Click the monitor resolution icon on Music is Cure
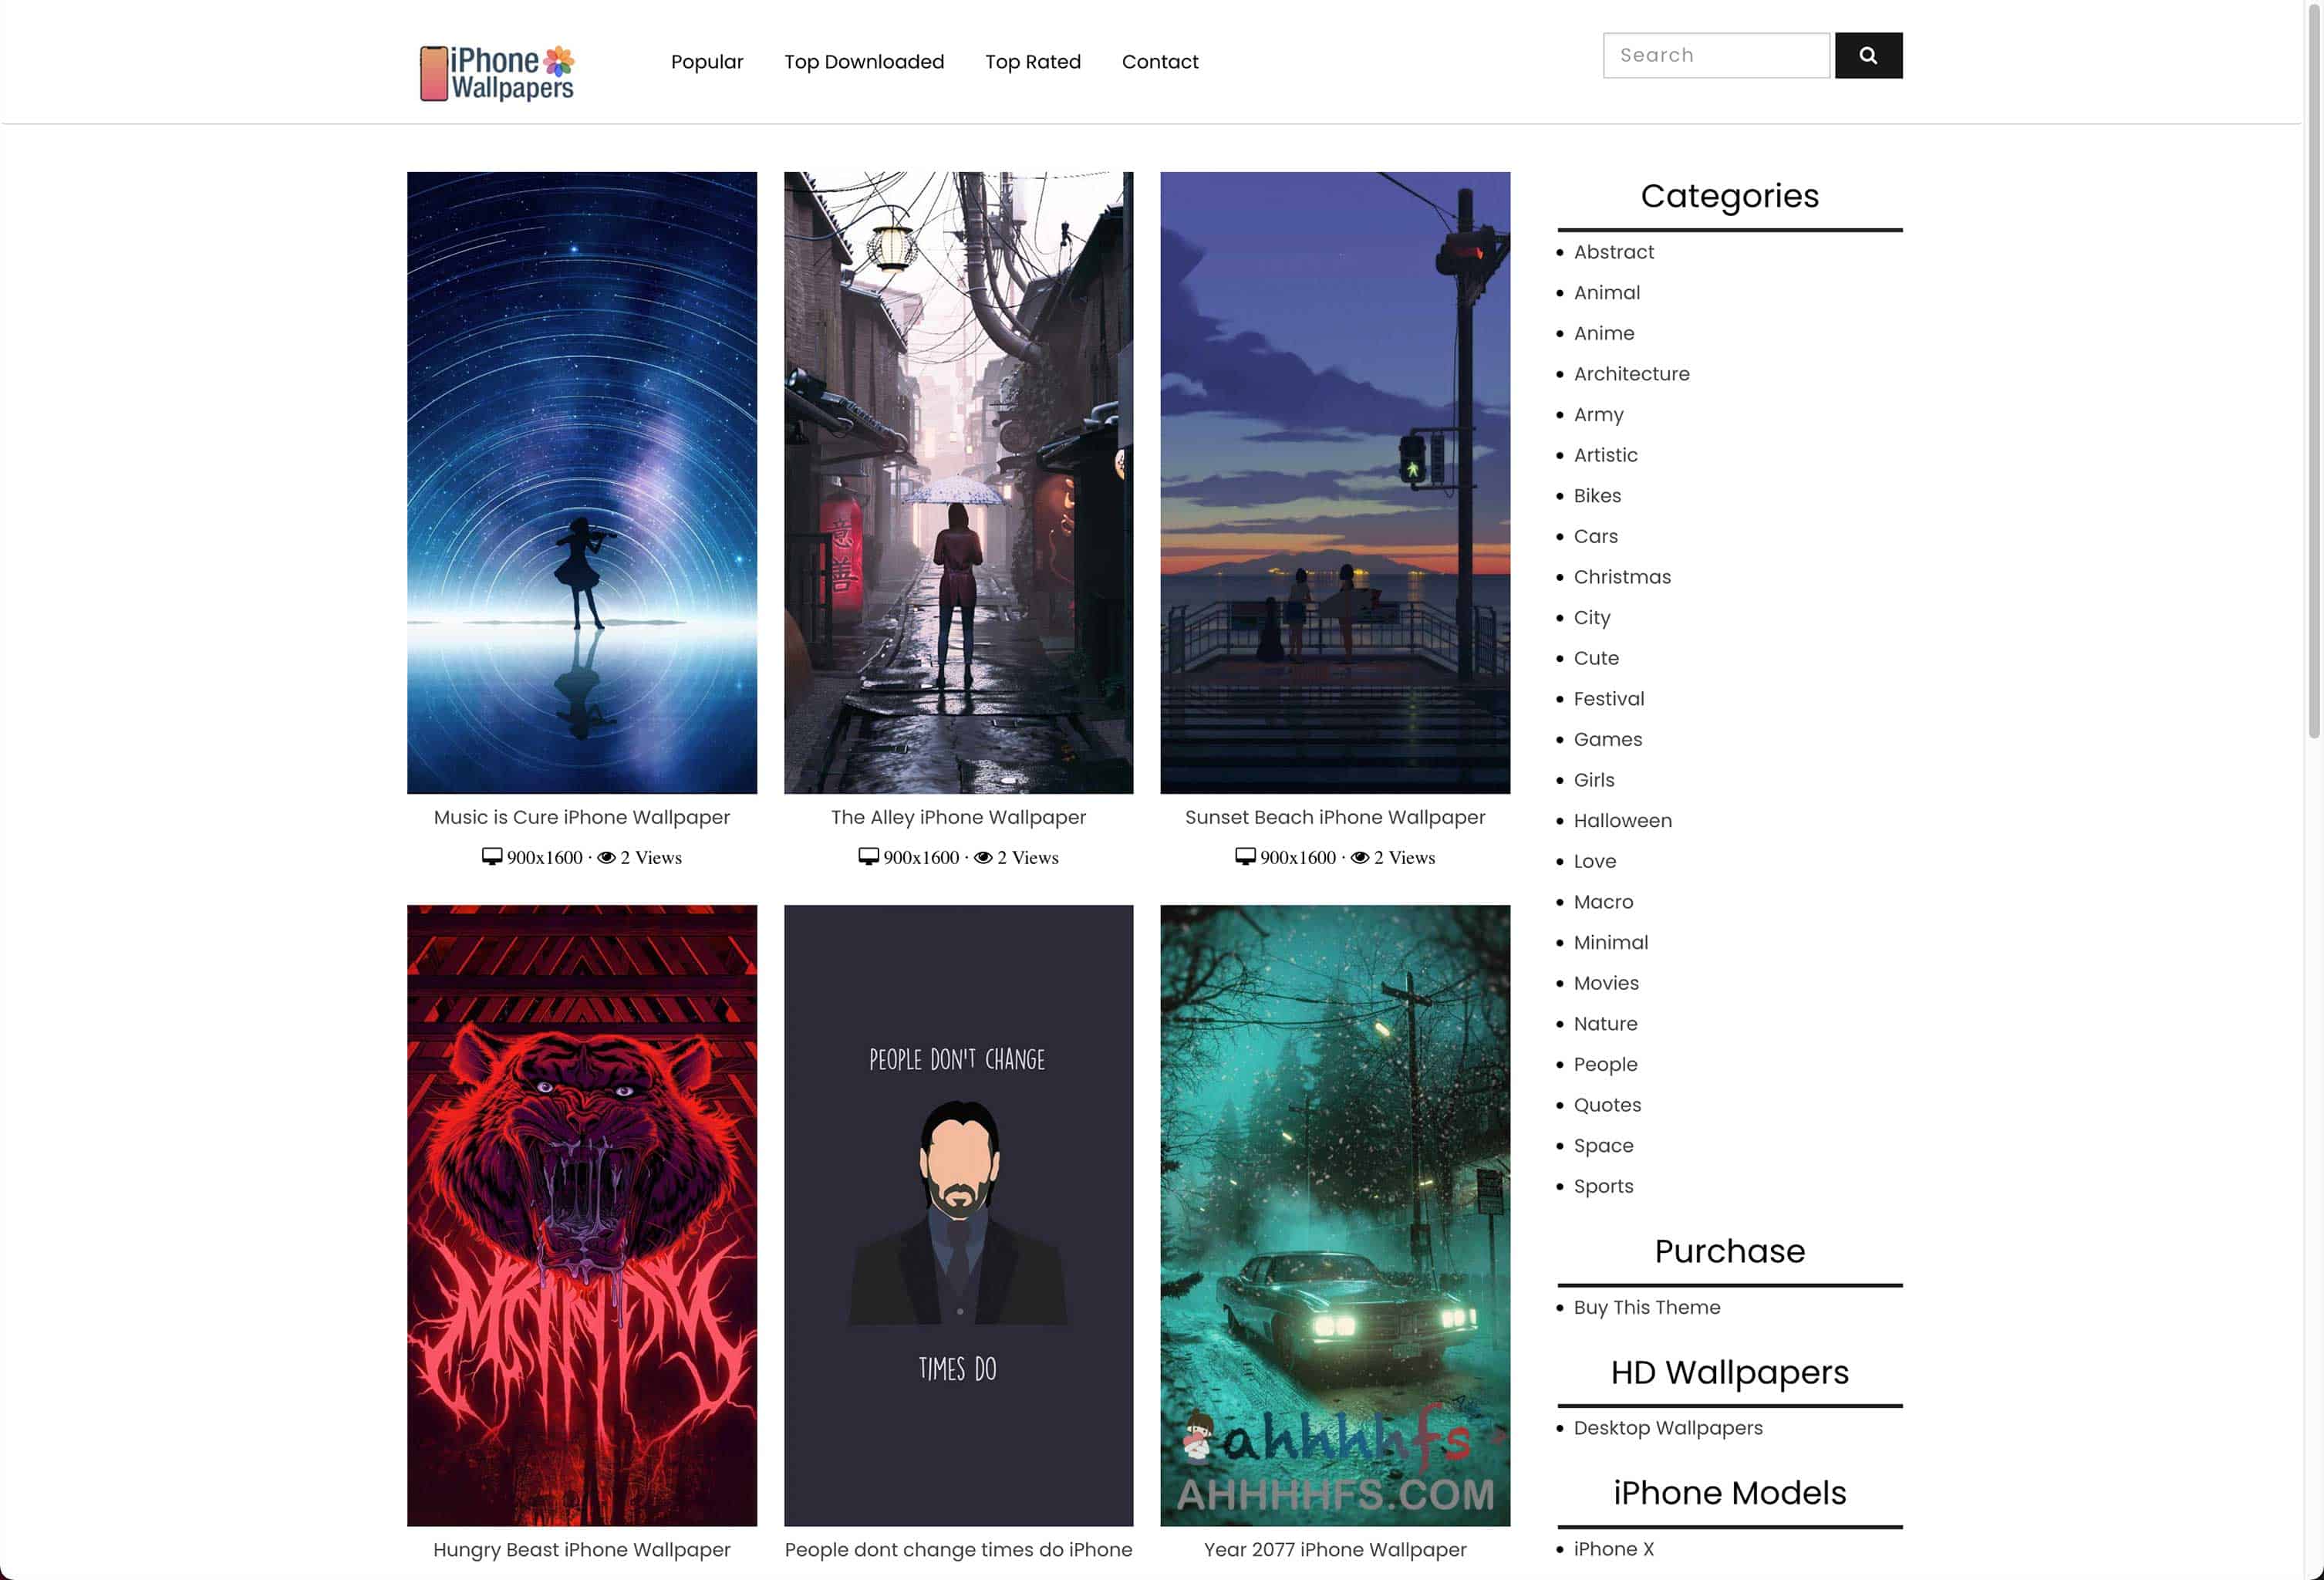Image resolution: width=2324 pixels, height=1580 pixels. click(x=491, y=857)
